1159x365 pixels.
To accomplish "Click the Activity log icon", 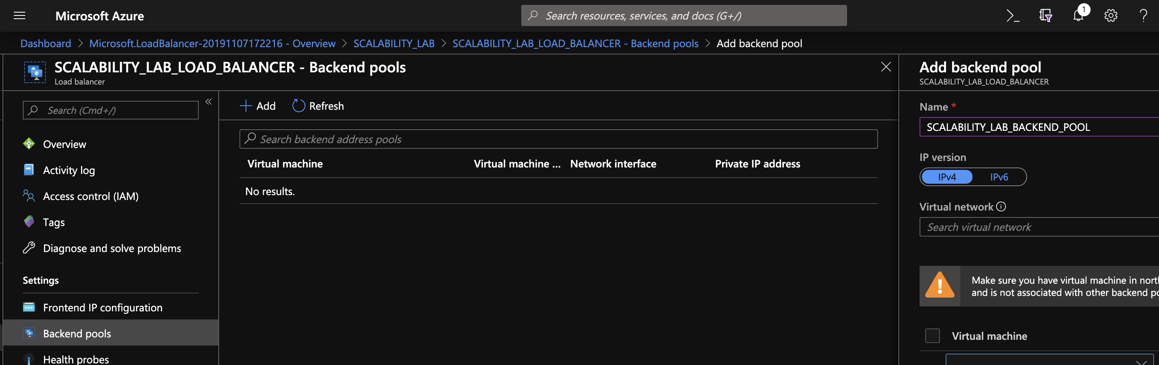I will click(29, 170).
